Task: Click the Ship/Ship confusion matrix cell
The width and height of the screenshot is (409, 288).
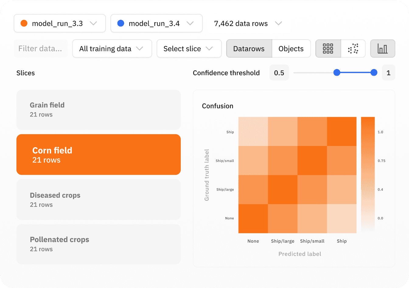Action: coord(341,131)
